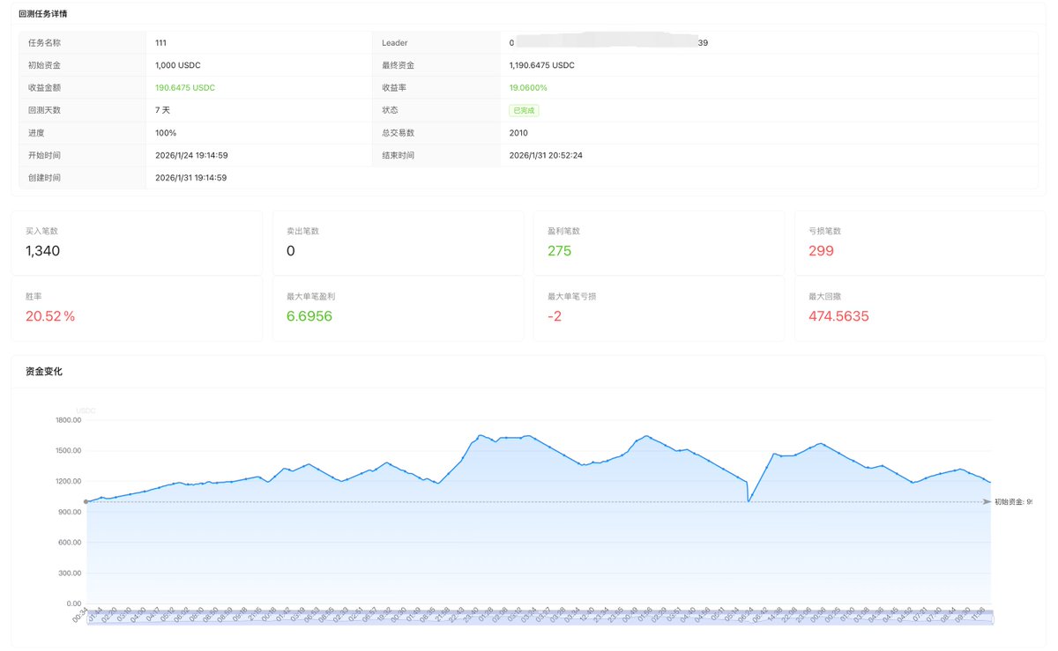This screenshot has width=1058, height=651.
Task: Select the 最终资金 label cell
Action: point(436,65)
